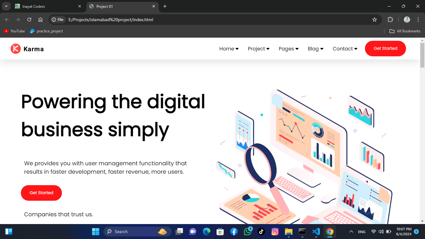Expand the Home dropdown menu
Image resolution: width=425 pixels, height=239 pixels.
coord(229,49)
